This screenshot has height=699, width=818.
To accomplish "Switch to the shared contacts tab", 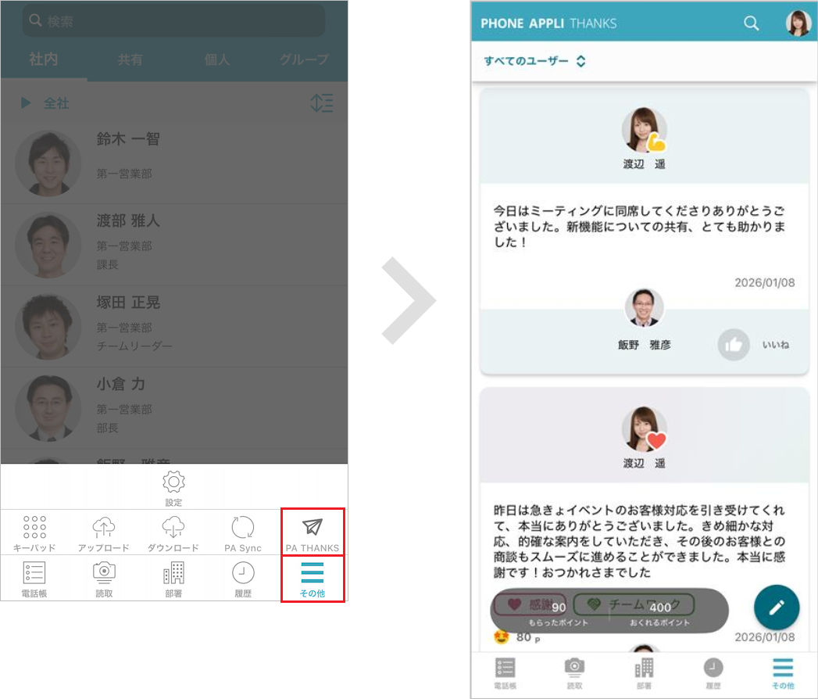I will (x=130, y=59).
